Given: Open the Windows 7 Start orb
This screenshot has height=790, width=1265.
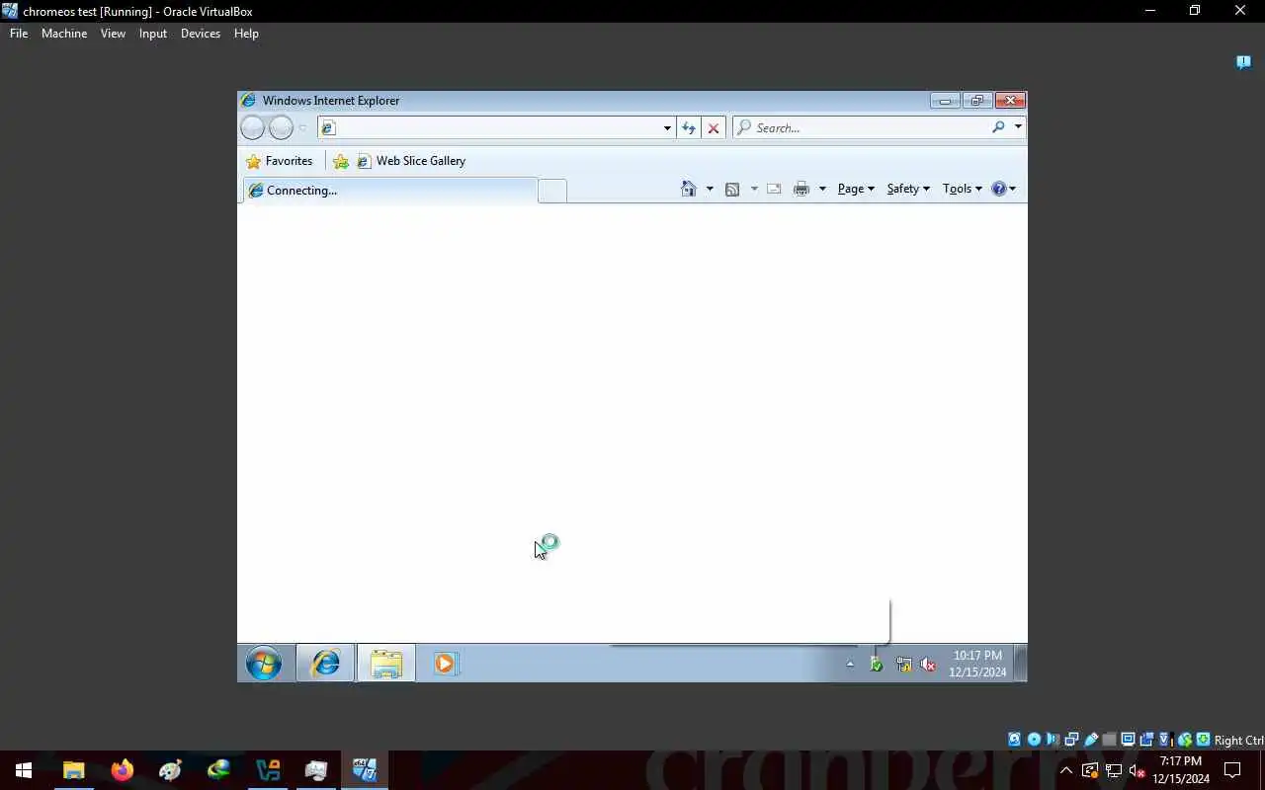Looking at the screenshot, I should pyautogui.click(x=264, y=664).
